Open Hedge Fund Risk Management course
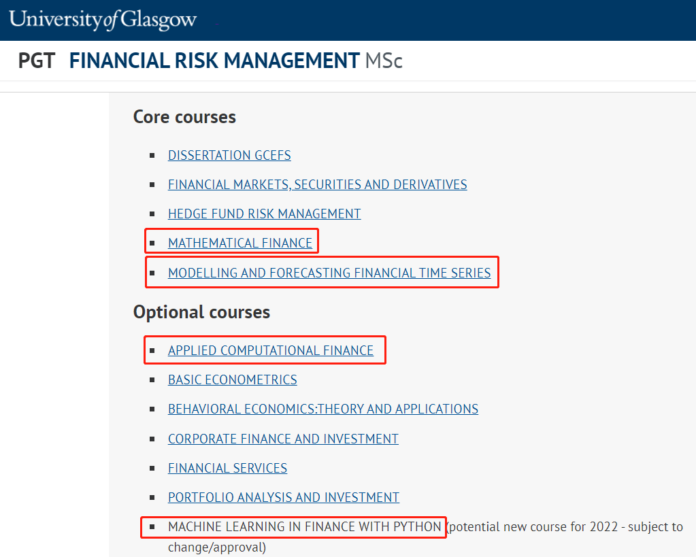 click(264, 214)
